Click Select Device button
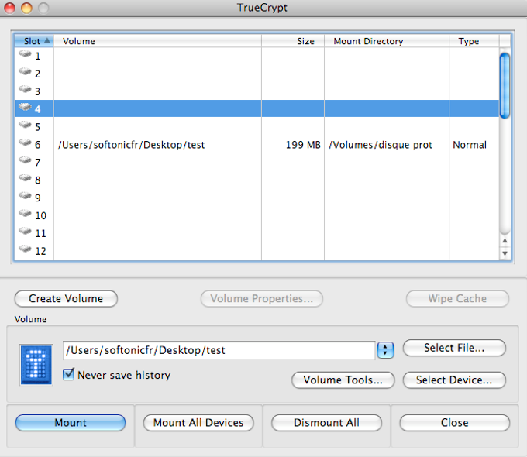This screenshot has width=527, height=457. coord(454,380)
